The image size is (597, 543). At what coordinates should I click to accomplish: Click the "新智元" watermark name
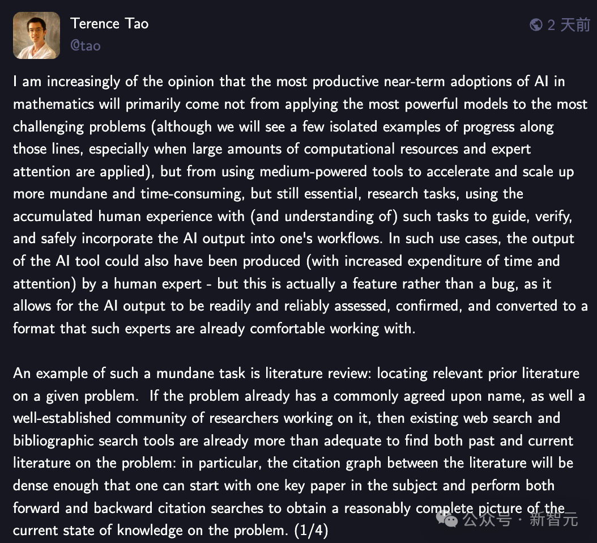[x=554, y=519]
